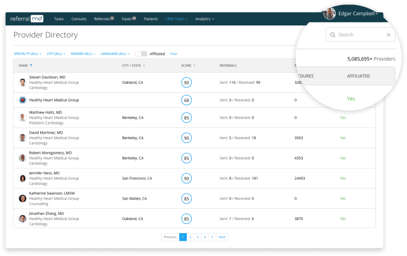The width and height of the screenshot is (407, 256).
Task: Clear search with the X icon
Action: [388, 35]
